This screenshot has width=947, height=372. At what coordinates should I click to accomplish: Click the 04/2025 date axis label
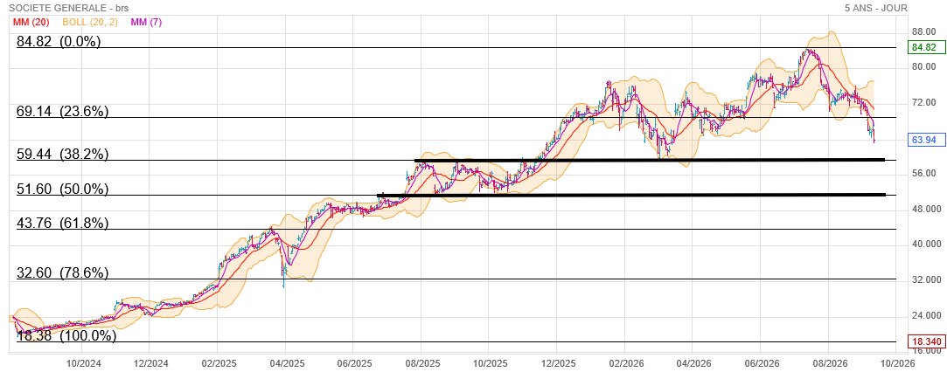tap(286, 363)
